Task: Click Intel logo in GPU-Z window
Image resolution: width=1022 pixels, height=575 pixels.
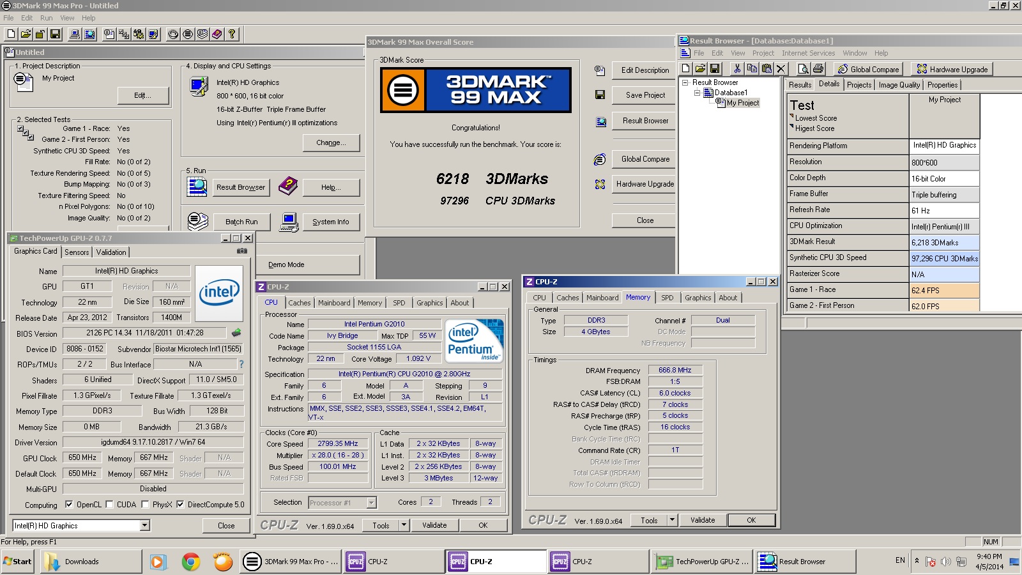Action: point(219,293)
